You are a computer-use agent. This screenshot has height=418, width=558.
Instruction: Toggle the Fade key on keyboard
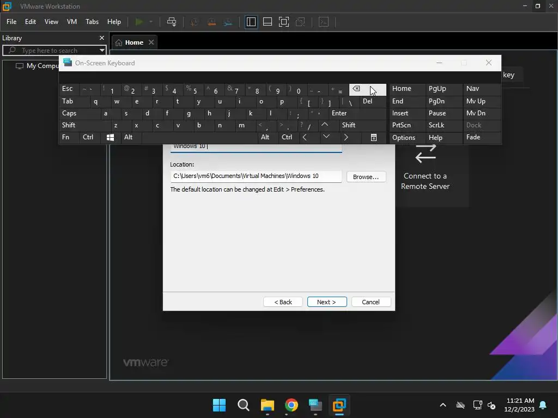pyautogui.click(x=482, y=137)
